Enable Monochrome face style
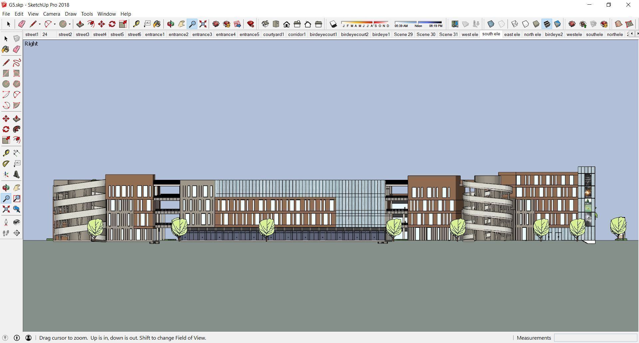639x343 pixels. tap(557, 24)
